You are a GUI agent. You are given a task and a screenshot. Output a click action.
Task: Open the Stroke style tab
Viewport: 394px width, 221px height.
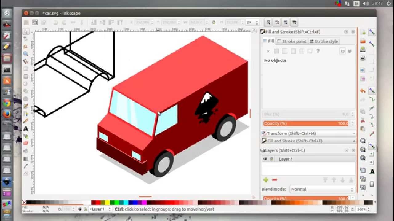coord(324,41)
